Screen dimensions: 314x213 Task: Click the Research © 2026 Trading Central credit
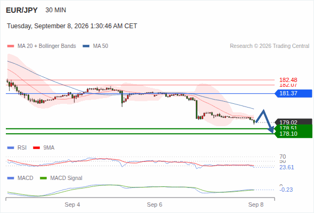coord(269,46)
